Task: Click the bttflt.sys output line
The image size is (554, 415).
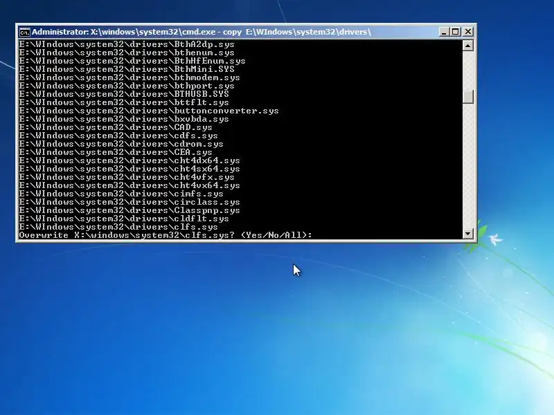Action: tap(124, 102)
